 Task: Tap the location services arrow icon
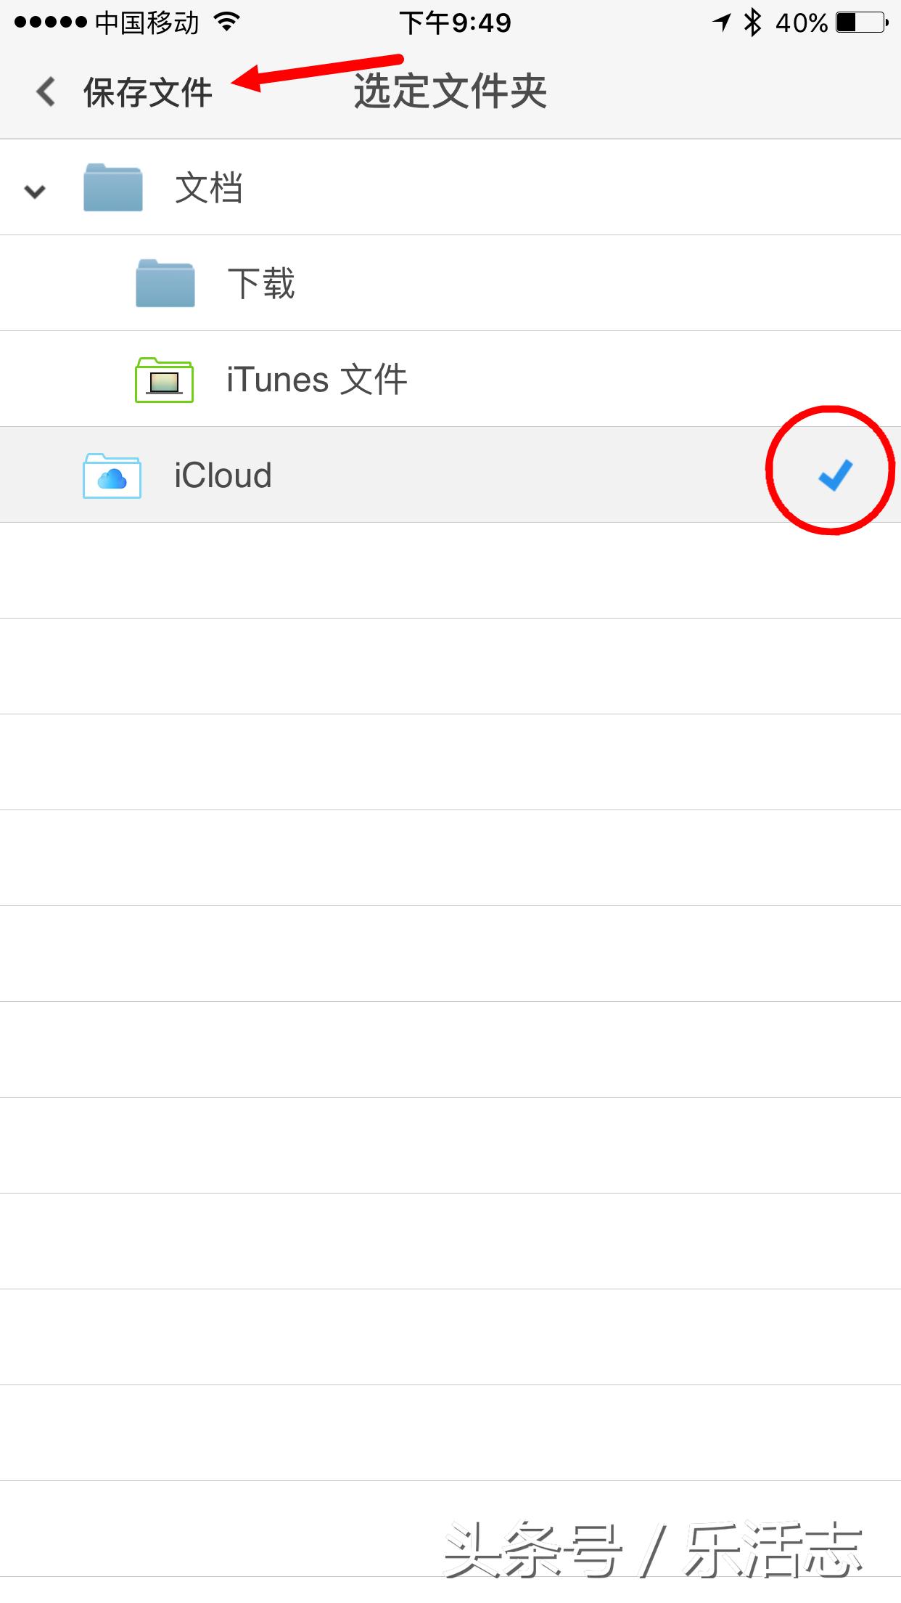(x=721, y=23)
